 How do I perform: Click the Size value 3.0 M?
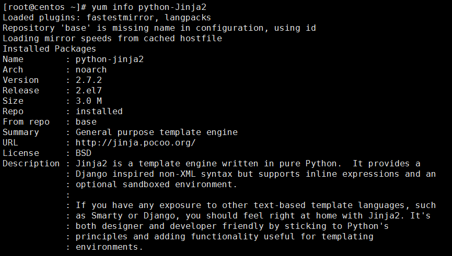[88, 101]
